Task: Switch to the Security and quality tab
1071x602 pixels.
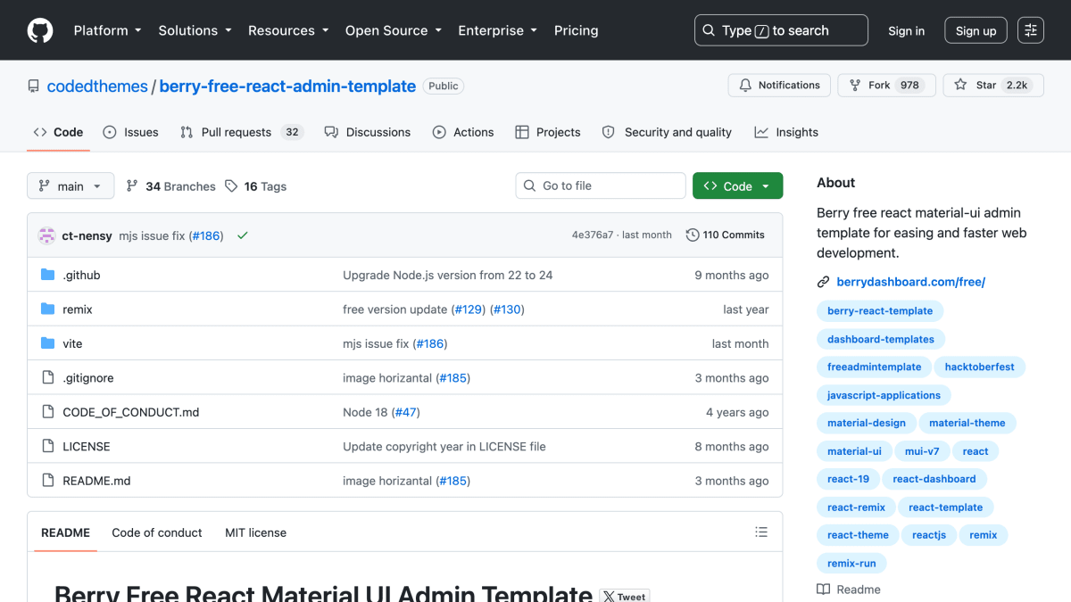Action: pyautogui.click(x=667, y=132)
